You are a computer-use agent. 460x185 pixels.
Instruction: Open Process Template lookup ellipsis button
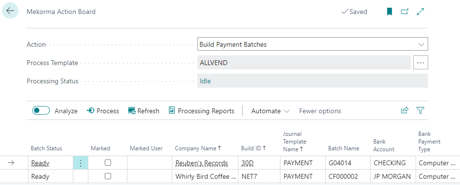[421, 63]
